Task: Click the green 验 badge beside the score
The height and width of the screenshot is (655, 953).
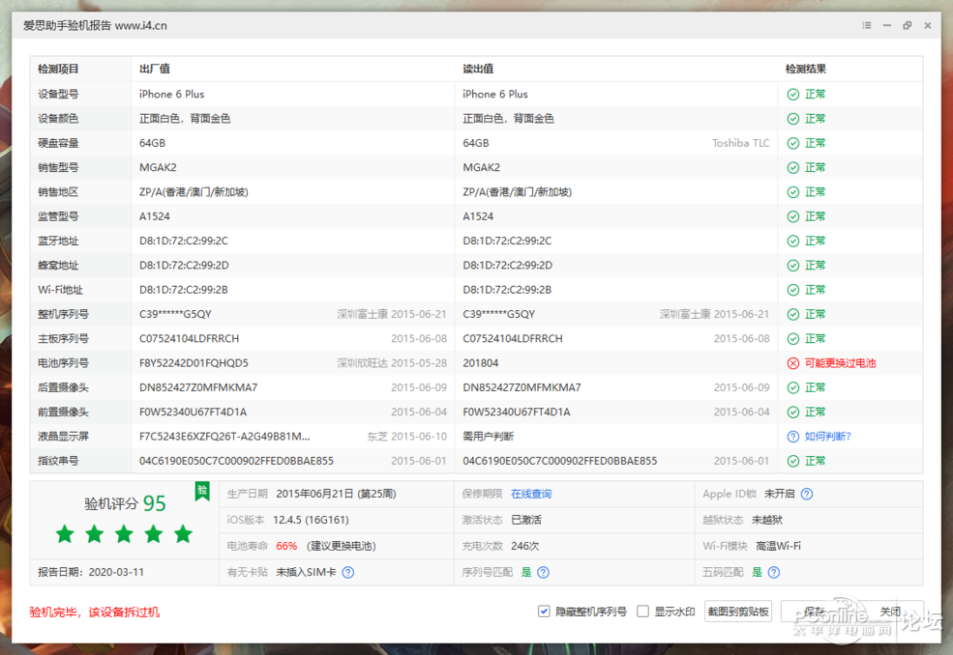Action: [202, 491]
